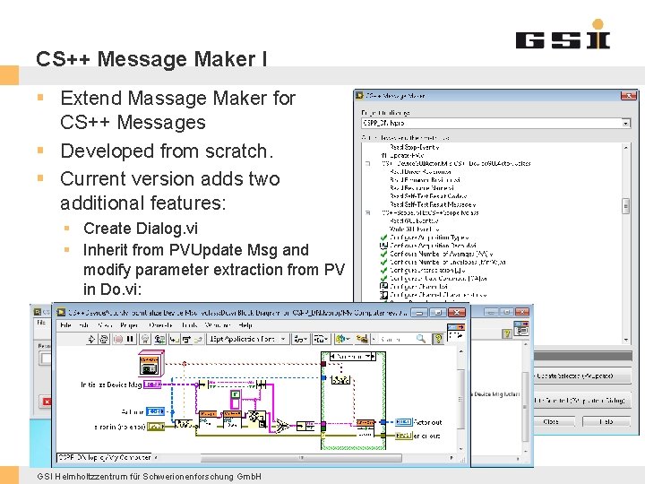Toggle checkmark for Configure Acquisition Type.vi
Viewport: 645px width, 484px height.
click(x=383, y=238)
